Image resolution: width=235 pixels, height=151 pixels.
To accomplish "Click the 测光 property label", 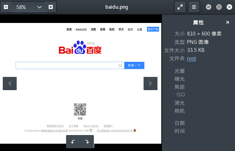I will (x=179, y=103).
